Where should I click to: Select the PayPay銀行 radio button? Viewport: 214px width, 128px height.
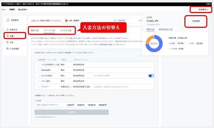tap(39, 70)
